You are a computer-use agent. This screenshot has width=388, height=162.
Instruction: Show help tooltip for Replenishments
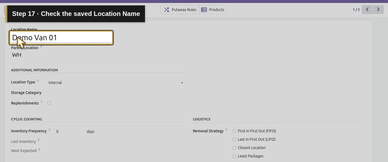point(42,102)
